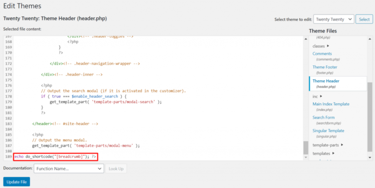The width and height of the screenshot is (375, 188).
Task: Open the Theme Footer file
Action: [x=325, y=67]
